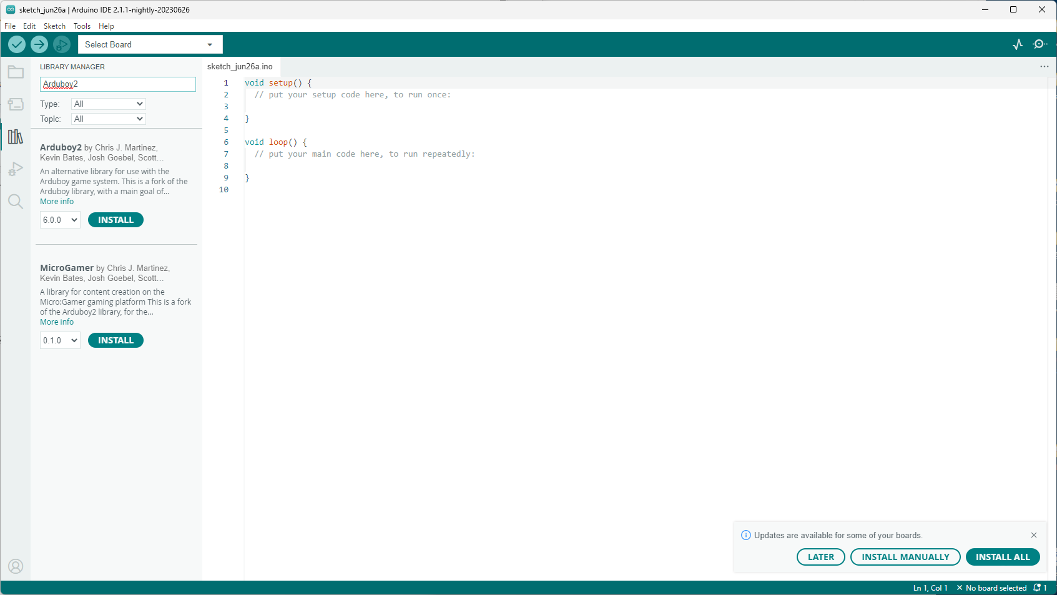
Task: Click More info for MicroGamer
Action: (x=57, y=322)
